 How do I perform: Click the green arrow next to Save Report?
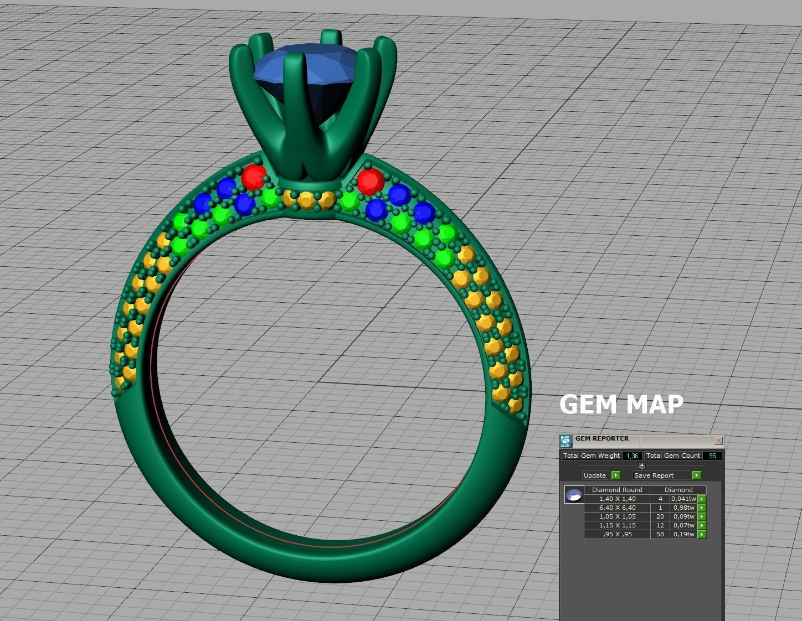697,475
